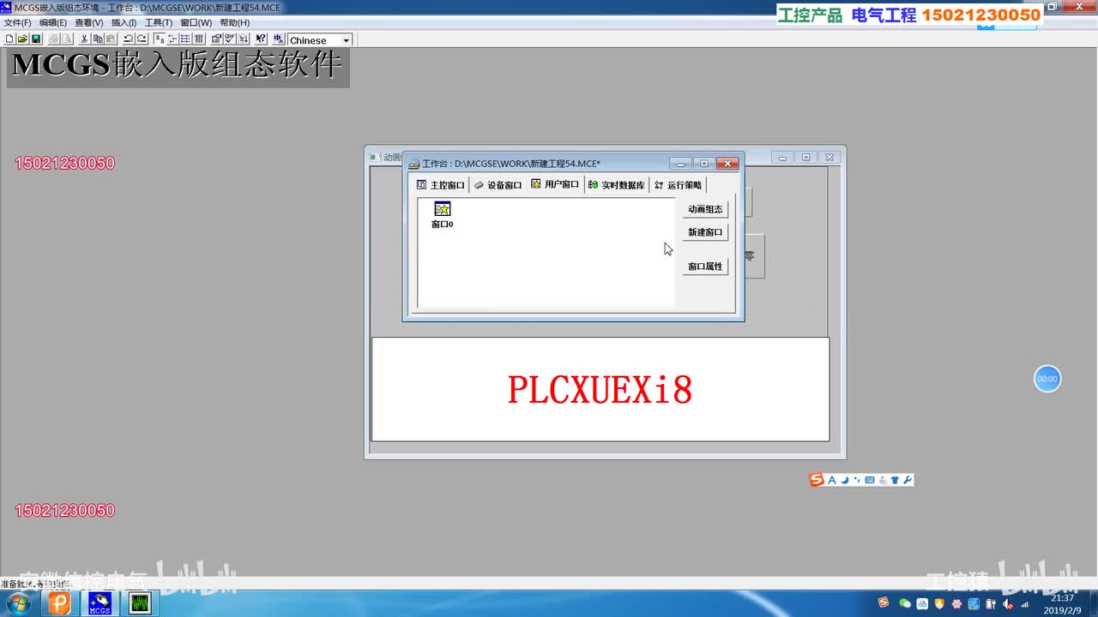Open the Chinese language dropdown
The height and width of the screenshot is (617, 1098).
tap(346, 40)
